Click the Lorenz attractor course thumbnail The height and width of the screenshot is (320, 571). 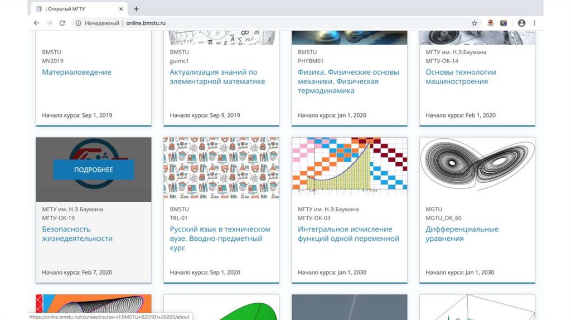(477, 169)
